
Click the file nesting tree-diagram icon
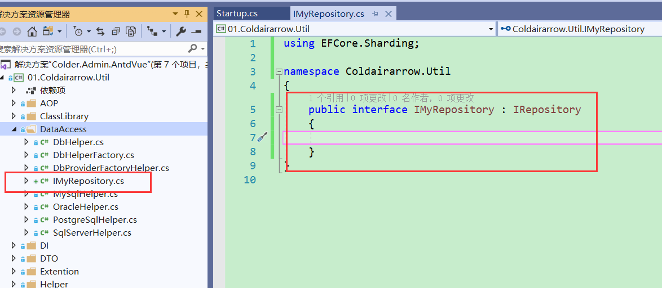click(x=152, y=31)
